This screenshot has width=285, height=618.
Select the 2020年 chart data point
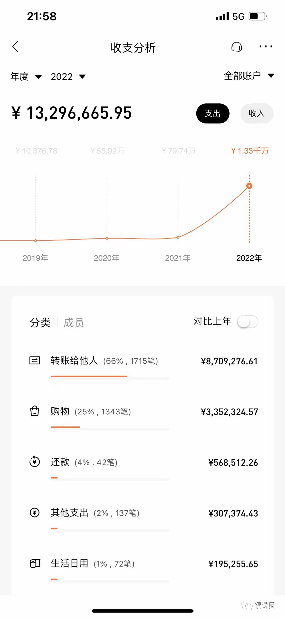coord(107,238)
